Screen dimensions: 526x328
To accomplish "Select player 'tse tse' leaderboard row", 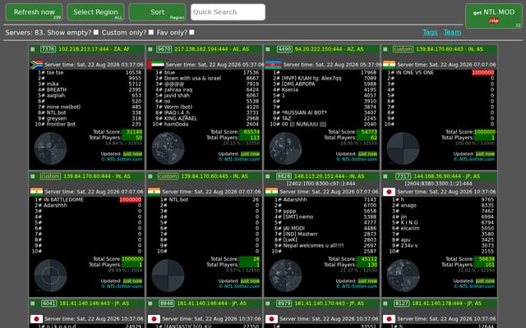I will coord(89,73).
